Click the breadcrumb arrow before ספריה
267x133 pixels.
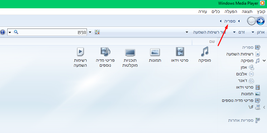(239, 21)
